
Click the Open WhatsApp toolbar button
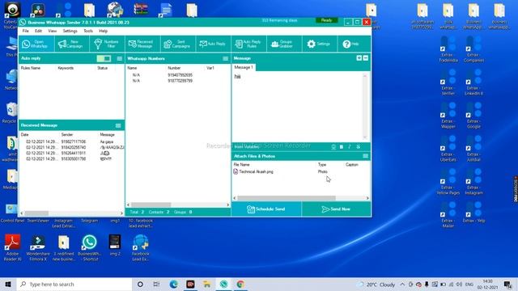[x=36, y=44]
